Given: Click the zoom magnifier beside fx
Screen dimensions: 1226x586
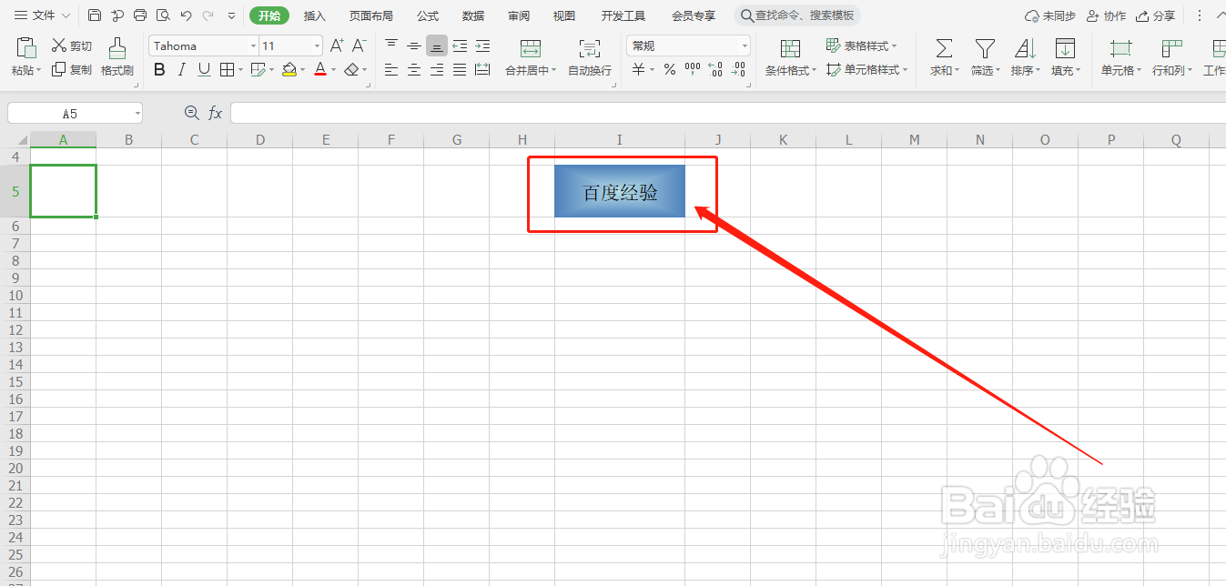Looking at the screenshot, I should pos(191,113).
